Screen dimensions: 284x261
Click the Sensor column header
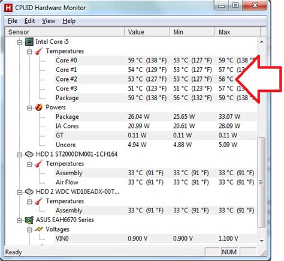64,32
